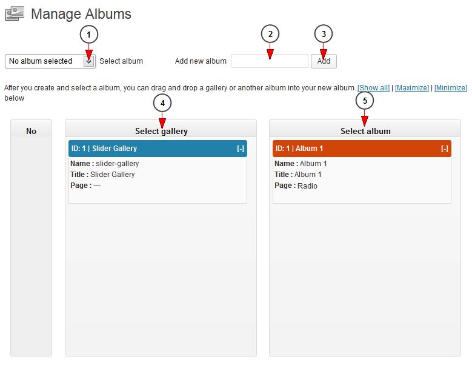
Task: Click annotation marker number 2
Action: [x=270, y=34]
